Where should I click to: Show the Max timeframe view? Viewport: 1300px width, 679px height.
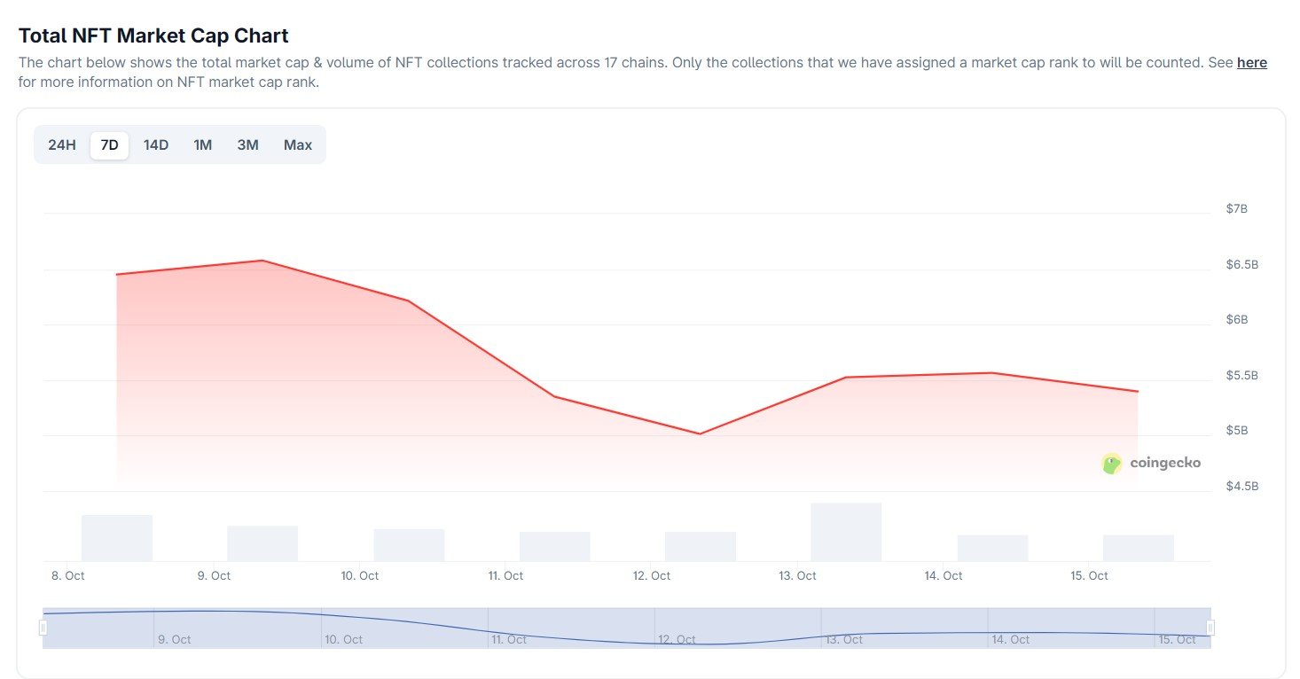tap(297, 144)
